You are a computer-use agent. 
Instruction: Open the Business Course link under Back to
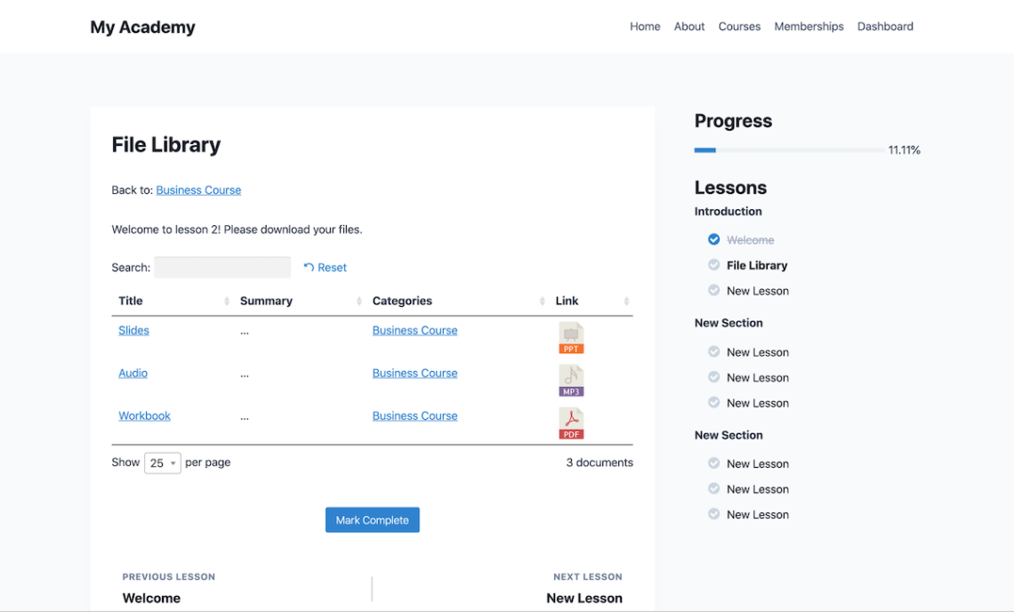[x=198, y=189]
